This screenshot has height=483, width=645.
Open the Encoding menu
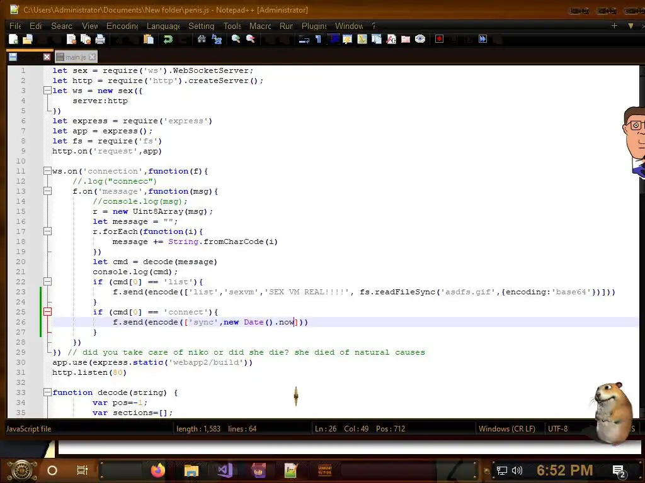(x=122, y=26)
